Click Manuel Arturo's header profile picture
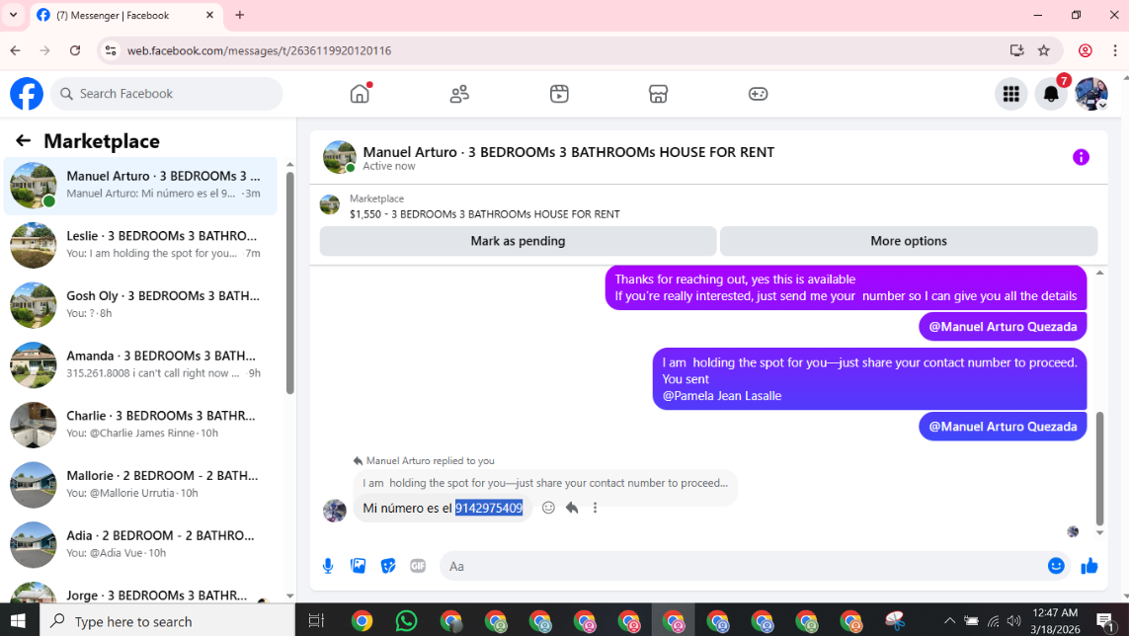The height and width of the screenshot is (636, 1129). click(x=339, y=157)
